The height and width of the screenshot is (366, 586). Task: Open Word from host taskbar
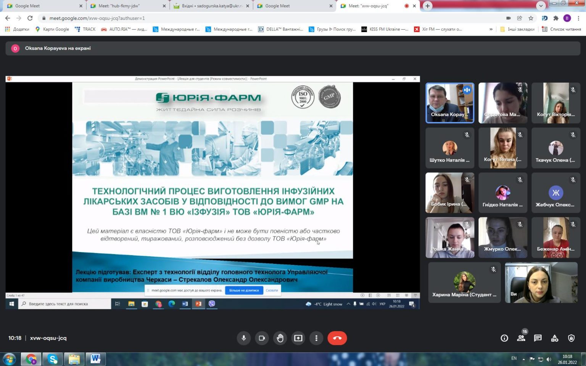tap(96, 359)
